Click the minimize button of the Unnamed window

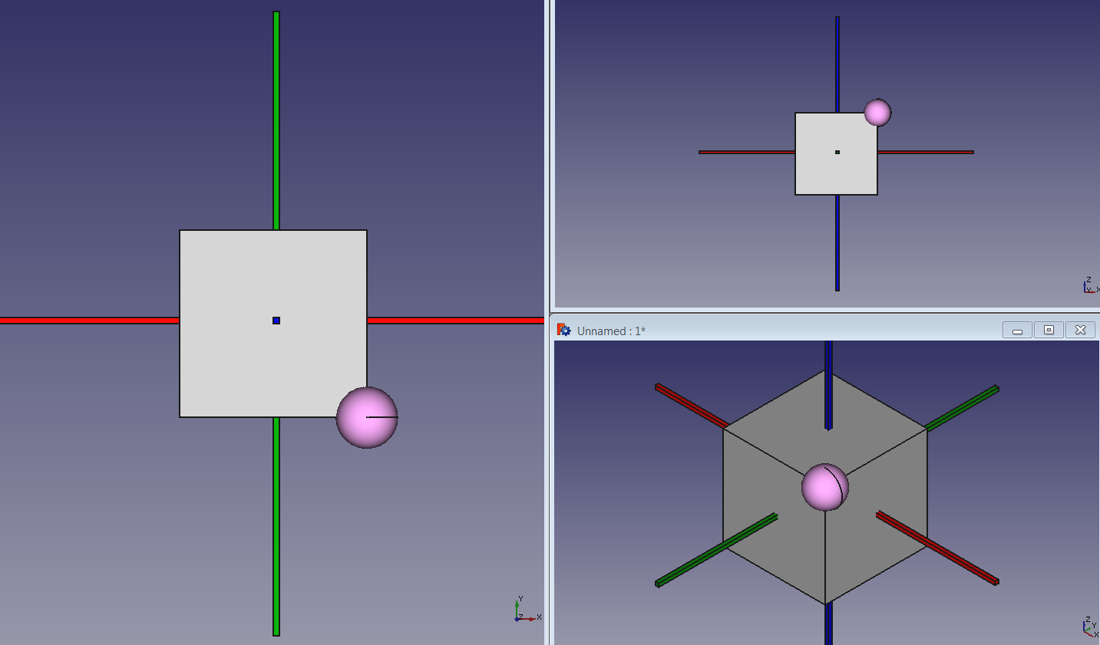tap(1017, 329)
